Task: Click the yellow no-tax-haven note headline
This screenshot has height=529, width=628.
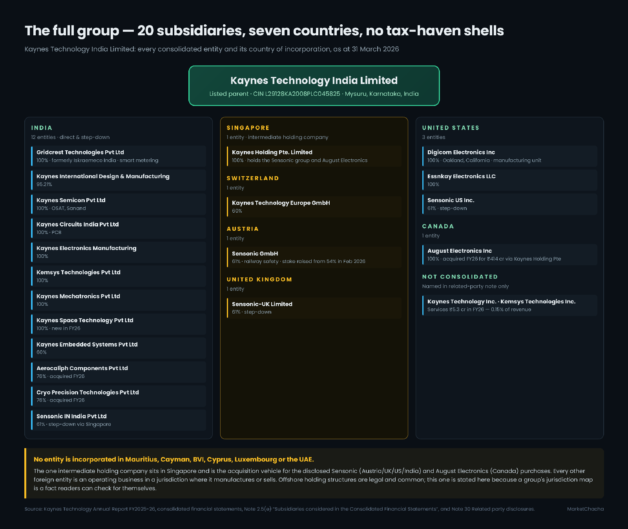Action: click(174, 459)
